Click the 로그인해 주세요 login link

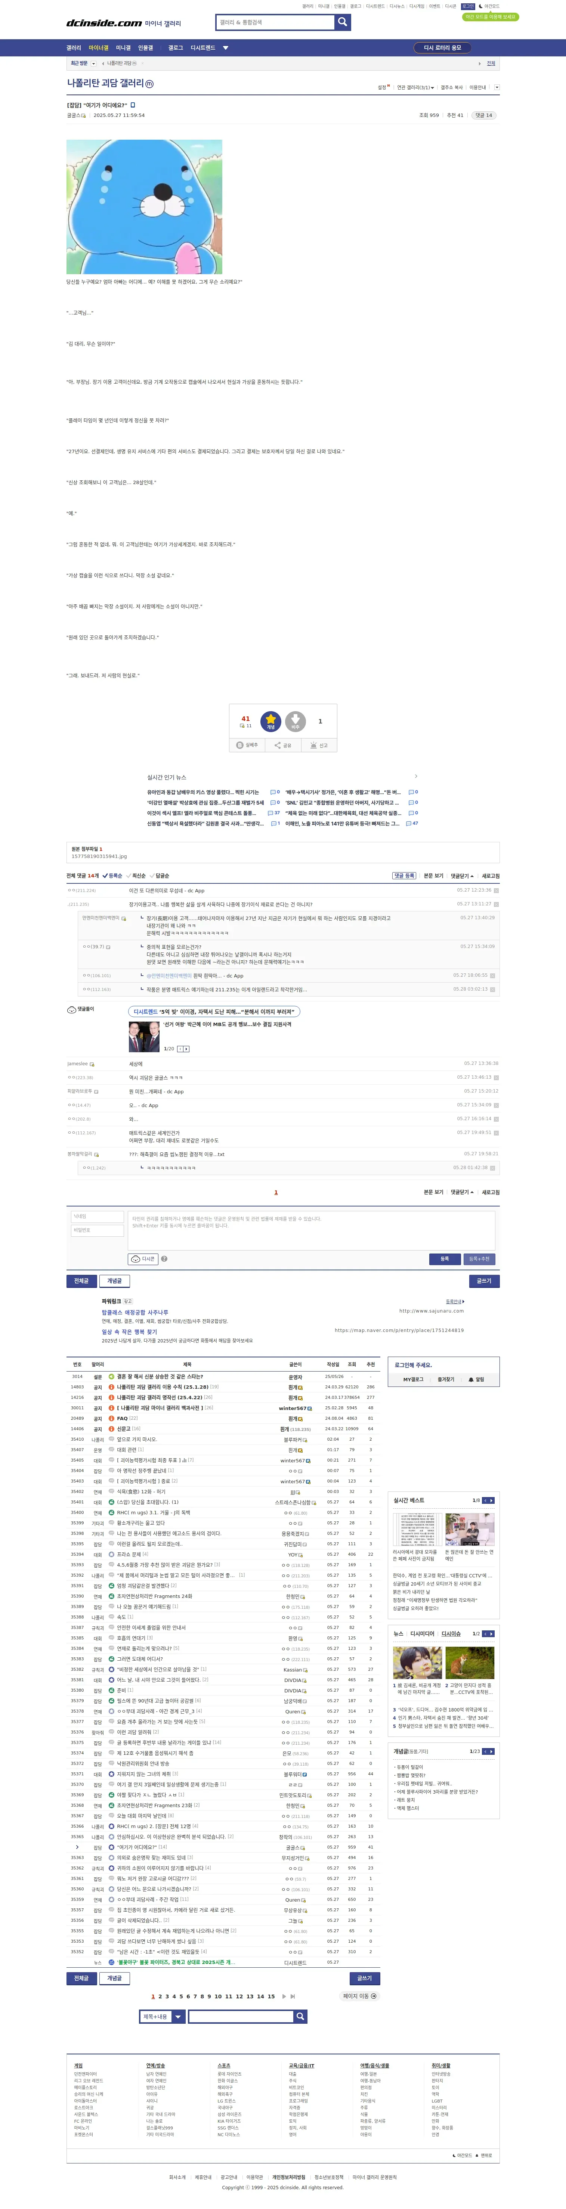413,1365
